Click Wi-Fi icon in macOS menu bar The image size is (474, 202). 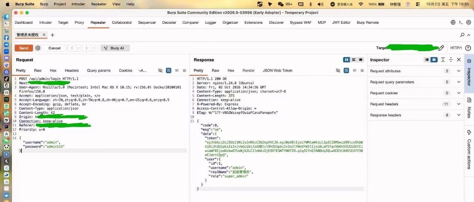point(361,4)
